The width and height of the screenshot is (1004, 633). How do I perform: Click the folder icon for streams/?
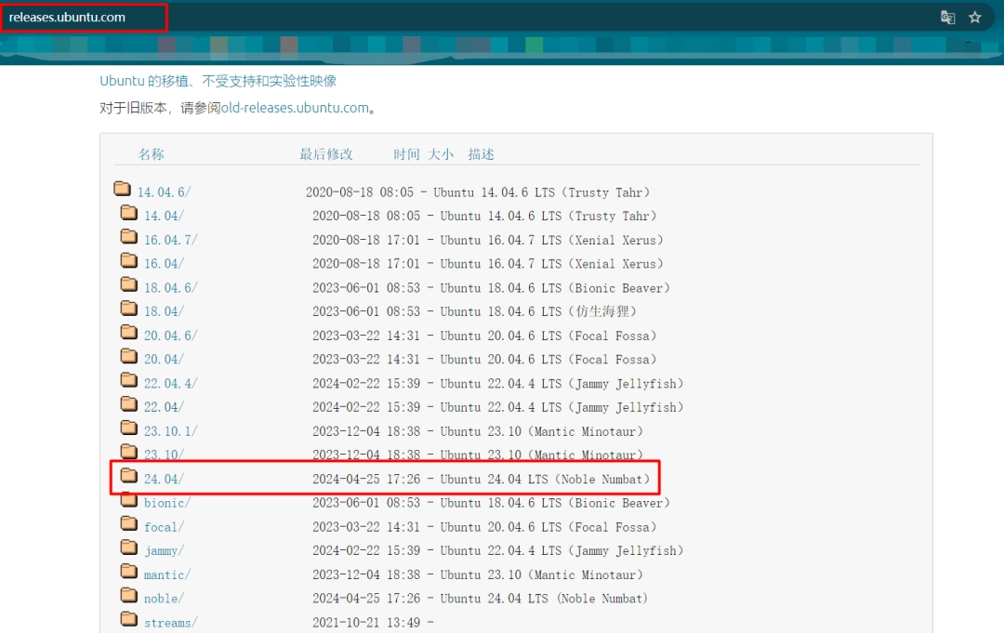(x=128, y=619)
